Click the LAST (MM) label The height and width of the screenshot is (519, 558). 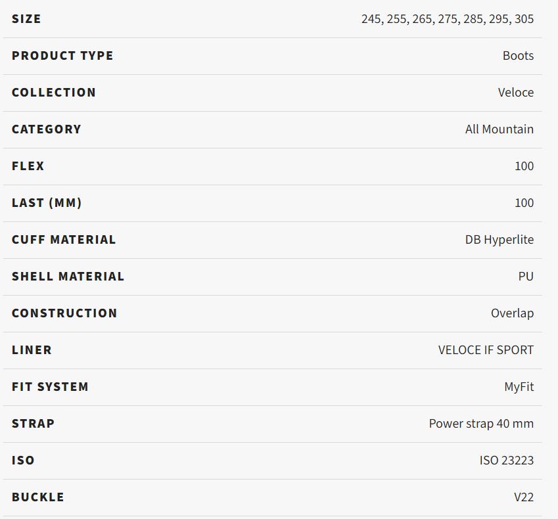click(x=47, y=203)
